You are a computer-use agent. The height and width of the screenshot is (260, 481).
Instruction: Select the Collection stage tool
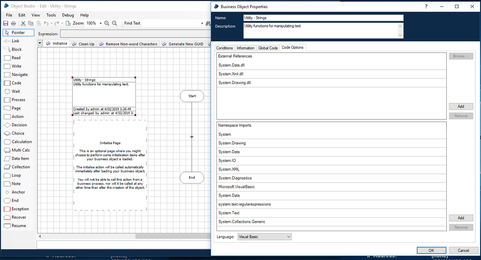[20, 167]
